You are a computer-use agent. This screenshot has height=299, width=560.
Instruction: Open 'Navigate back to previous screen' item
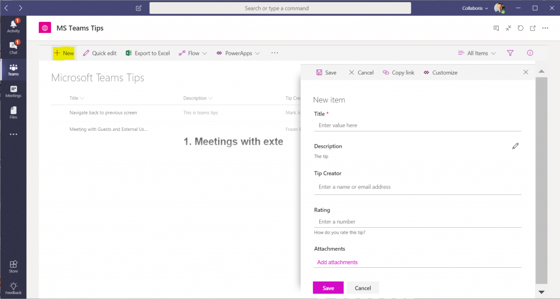[103, 113]
